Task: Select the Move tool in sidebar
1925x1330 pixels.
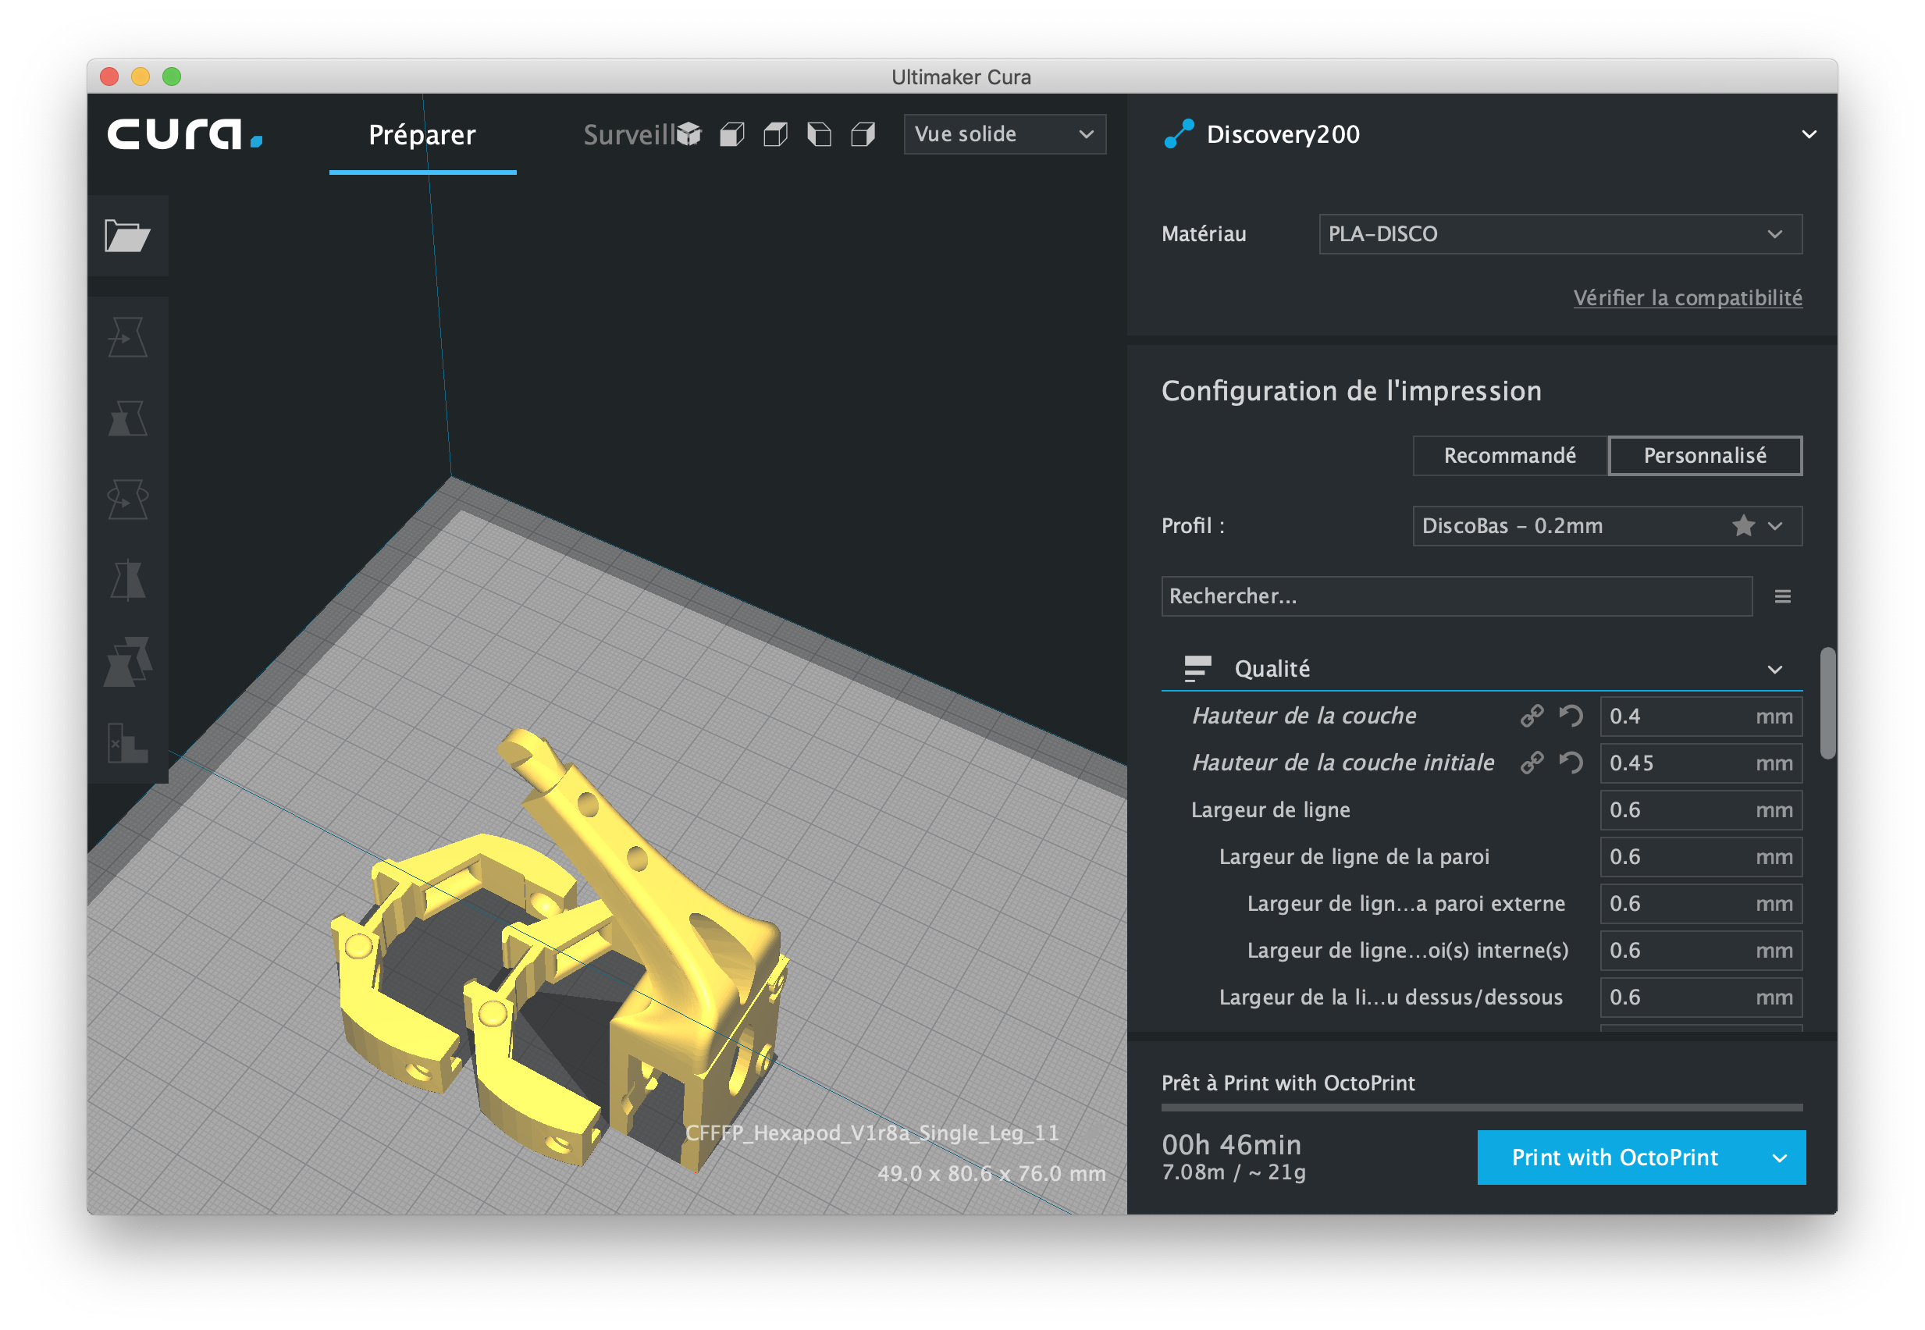Action: pyautogui.click(x=127, y=337)
